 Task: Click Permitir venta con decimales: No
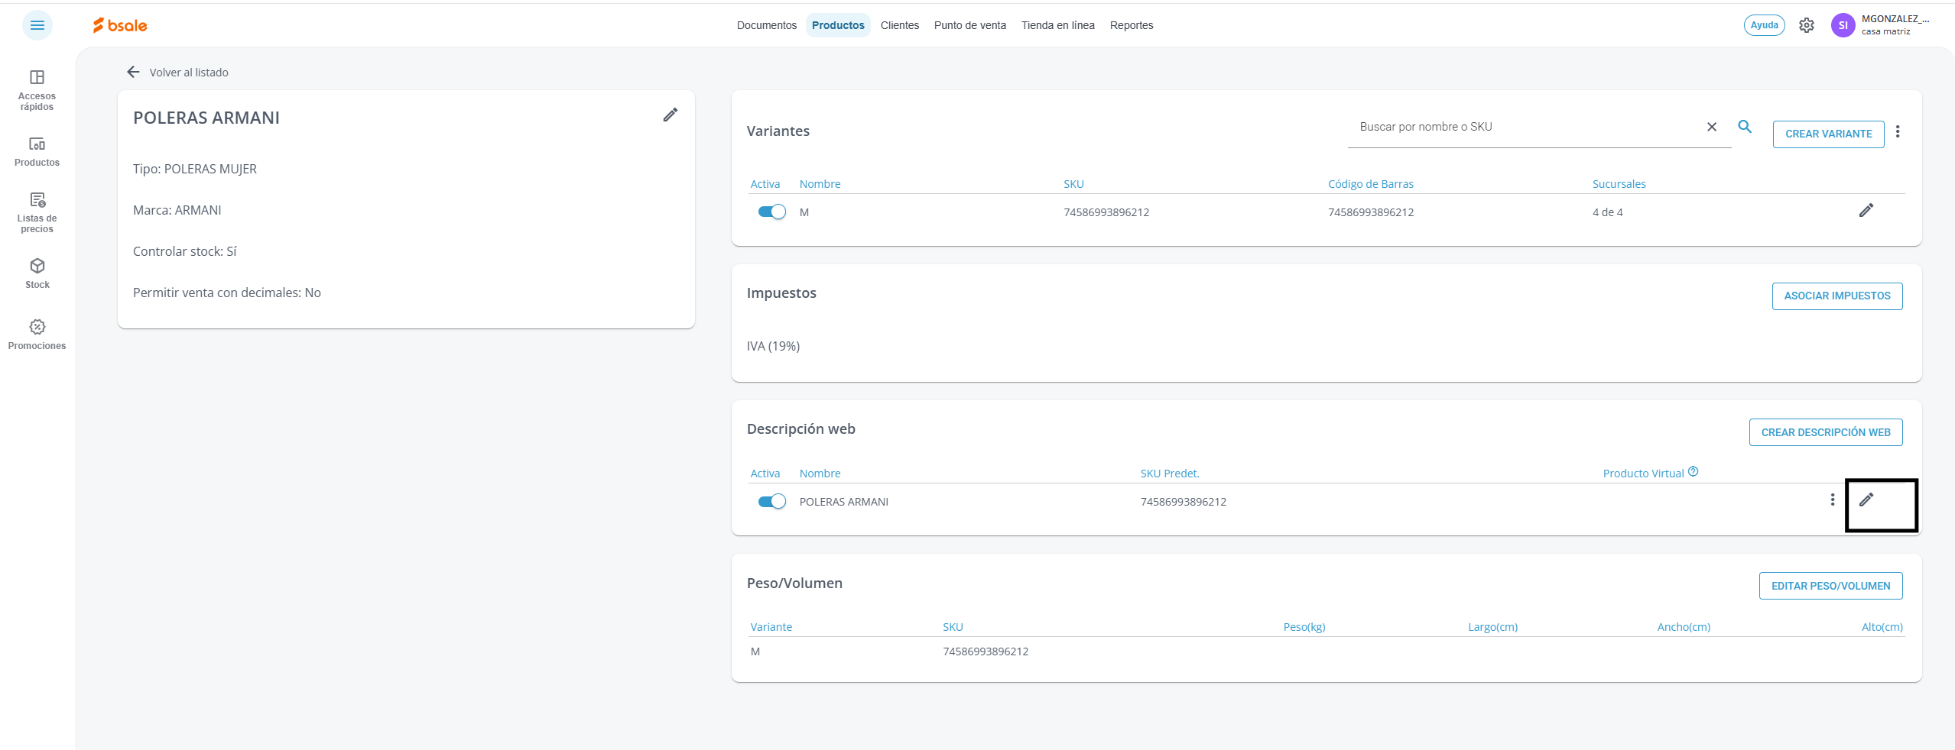coord(227,293)
